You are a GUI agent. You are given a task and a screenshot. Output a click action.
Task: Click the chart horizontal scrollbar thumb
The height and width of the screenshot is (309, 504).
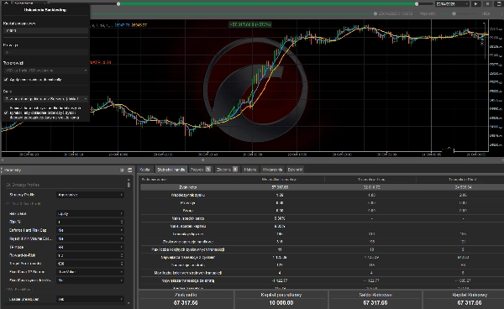pyautogui.click(x=202, y=160)
